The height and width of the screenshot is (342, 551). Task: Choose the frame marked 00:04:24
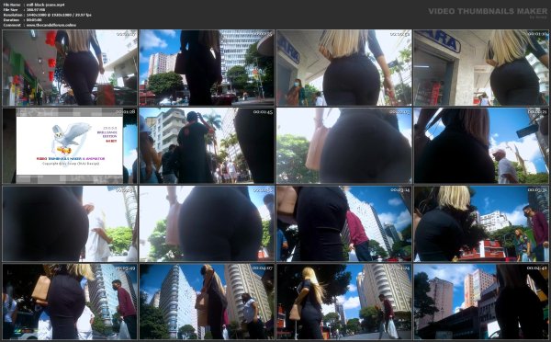(344, 302)
